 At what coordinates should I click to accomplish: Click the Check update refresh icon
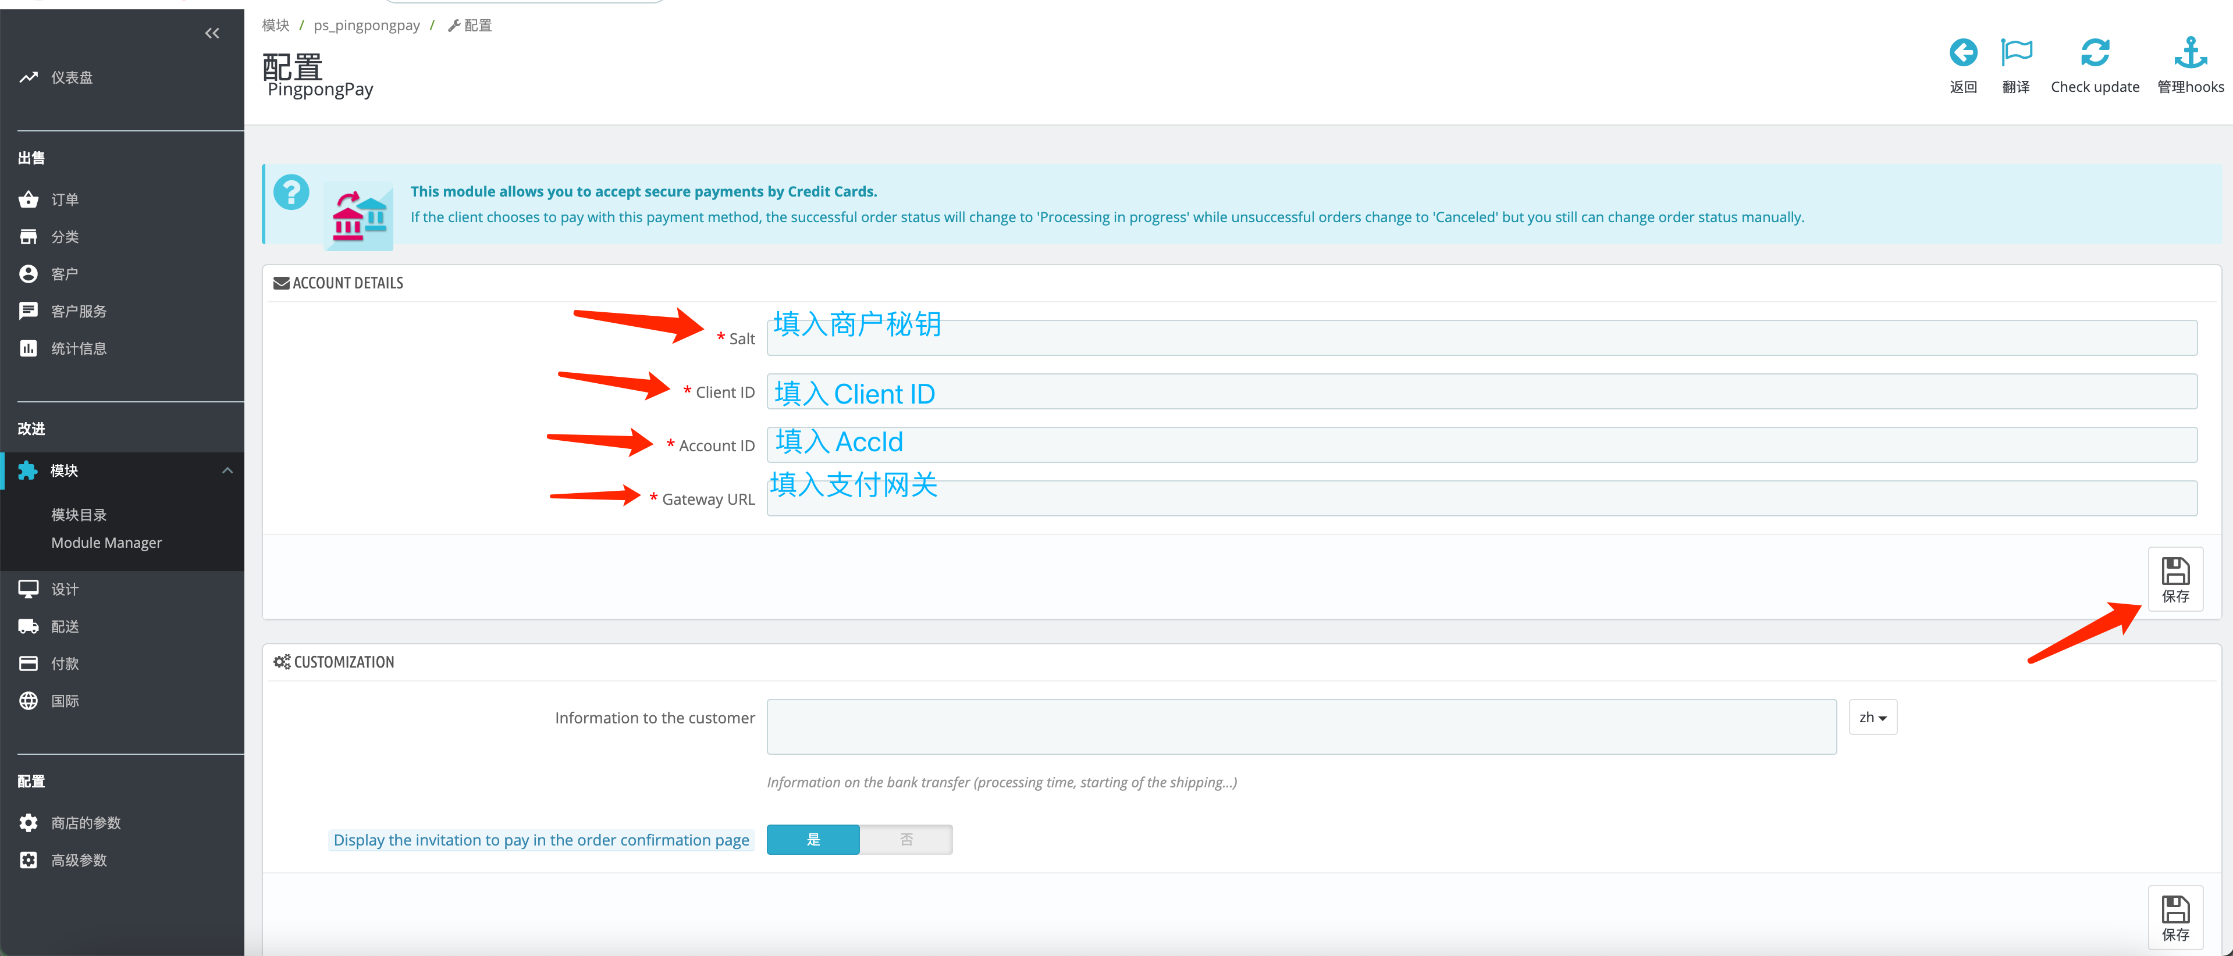[2095, 53]
